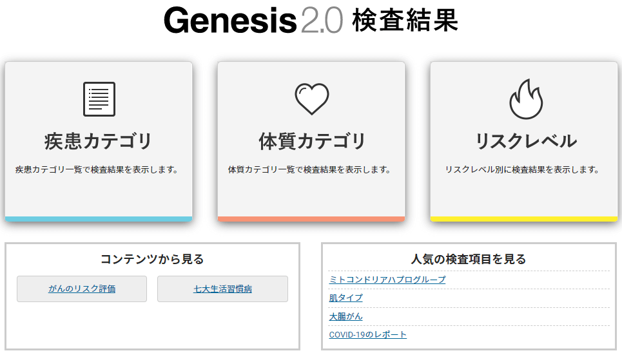
Task: Click the orange bar under 体質カテゴリ card
Action: pyautogui.click(x=311, y=219)
